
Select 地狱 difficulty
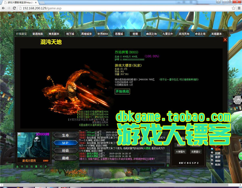tap(217, 161)
